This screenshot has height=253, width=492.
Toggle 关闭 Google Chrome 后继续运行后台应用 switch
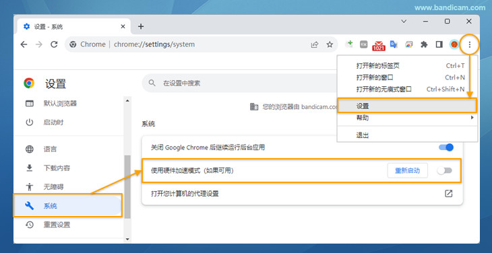446,147
